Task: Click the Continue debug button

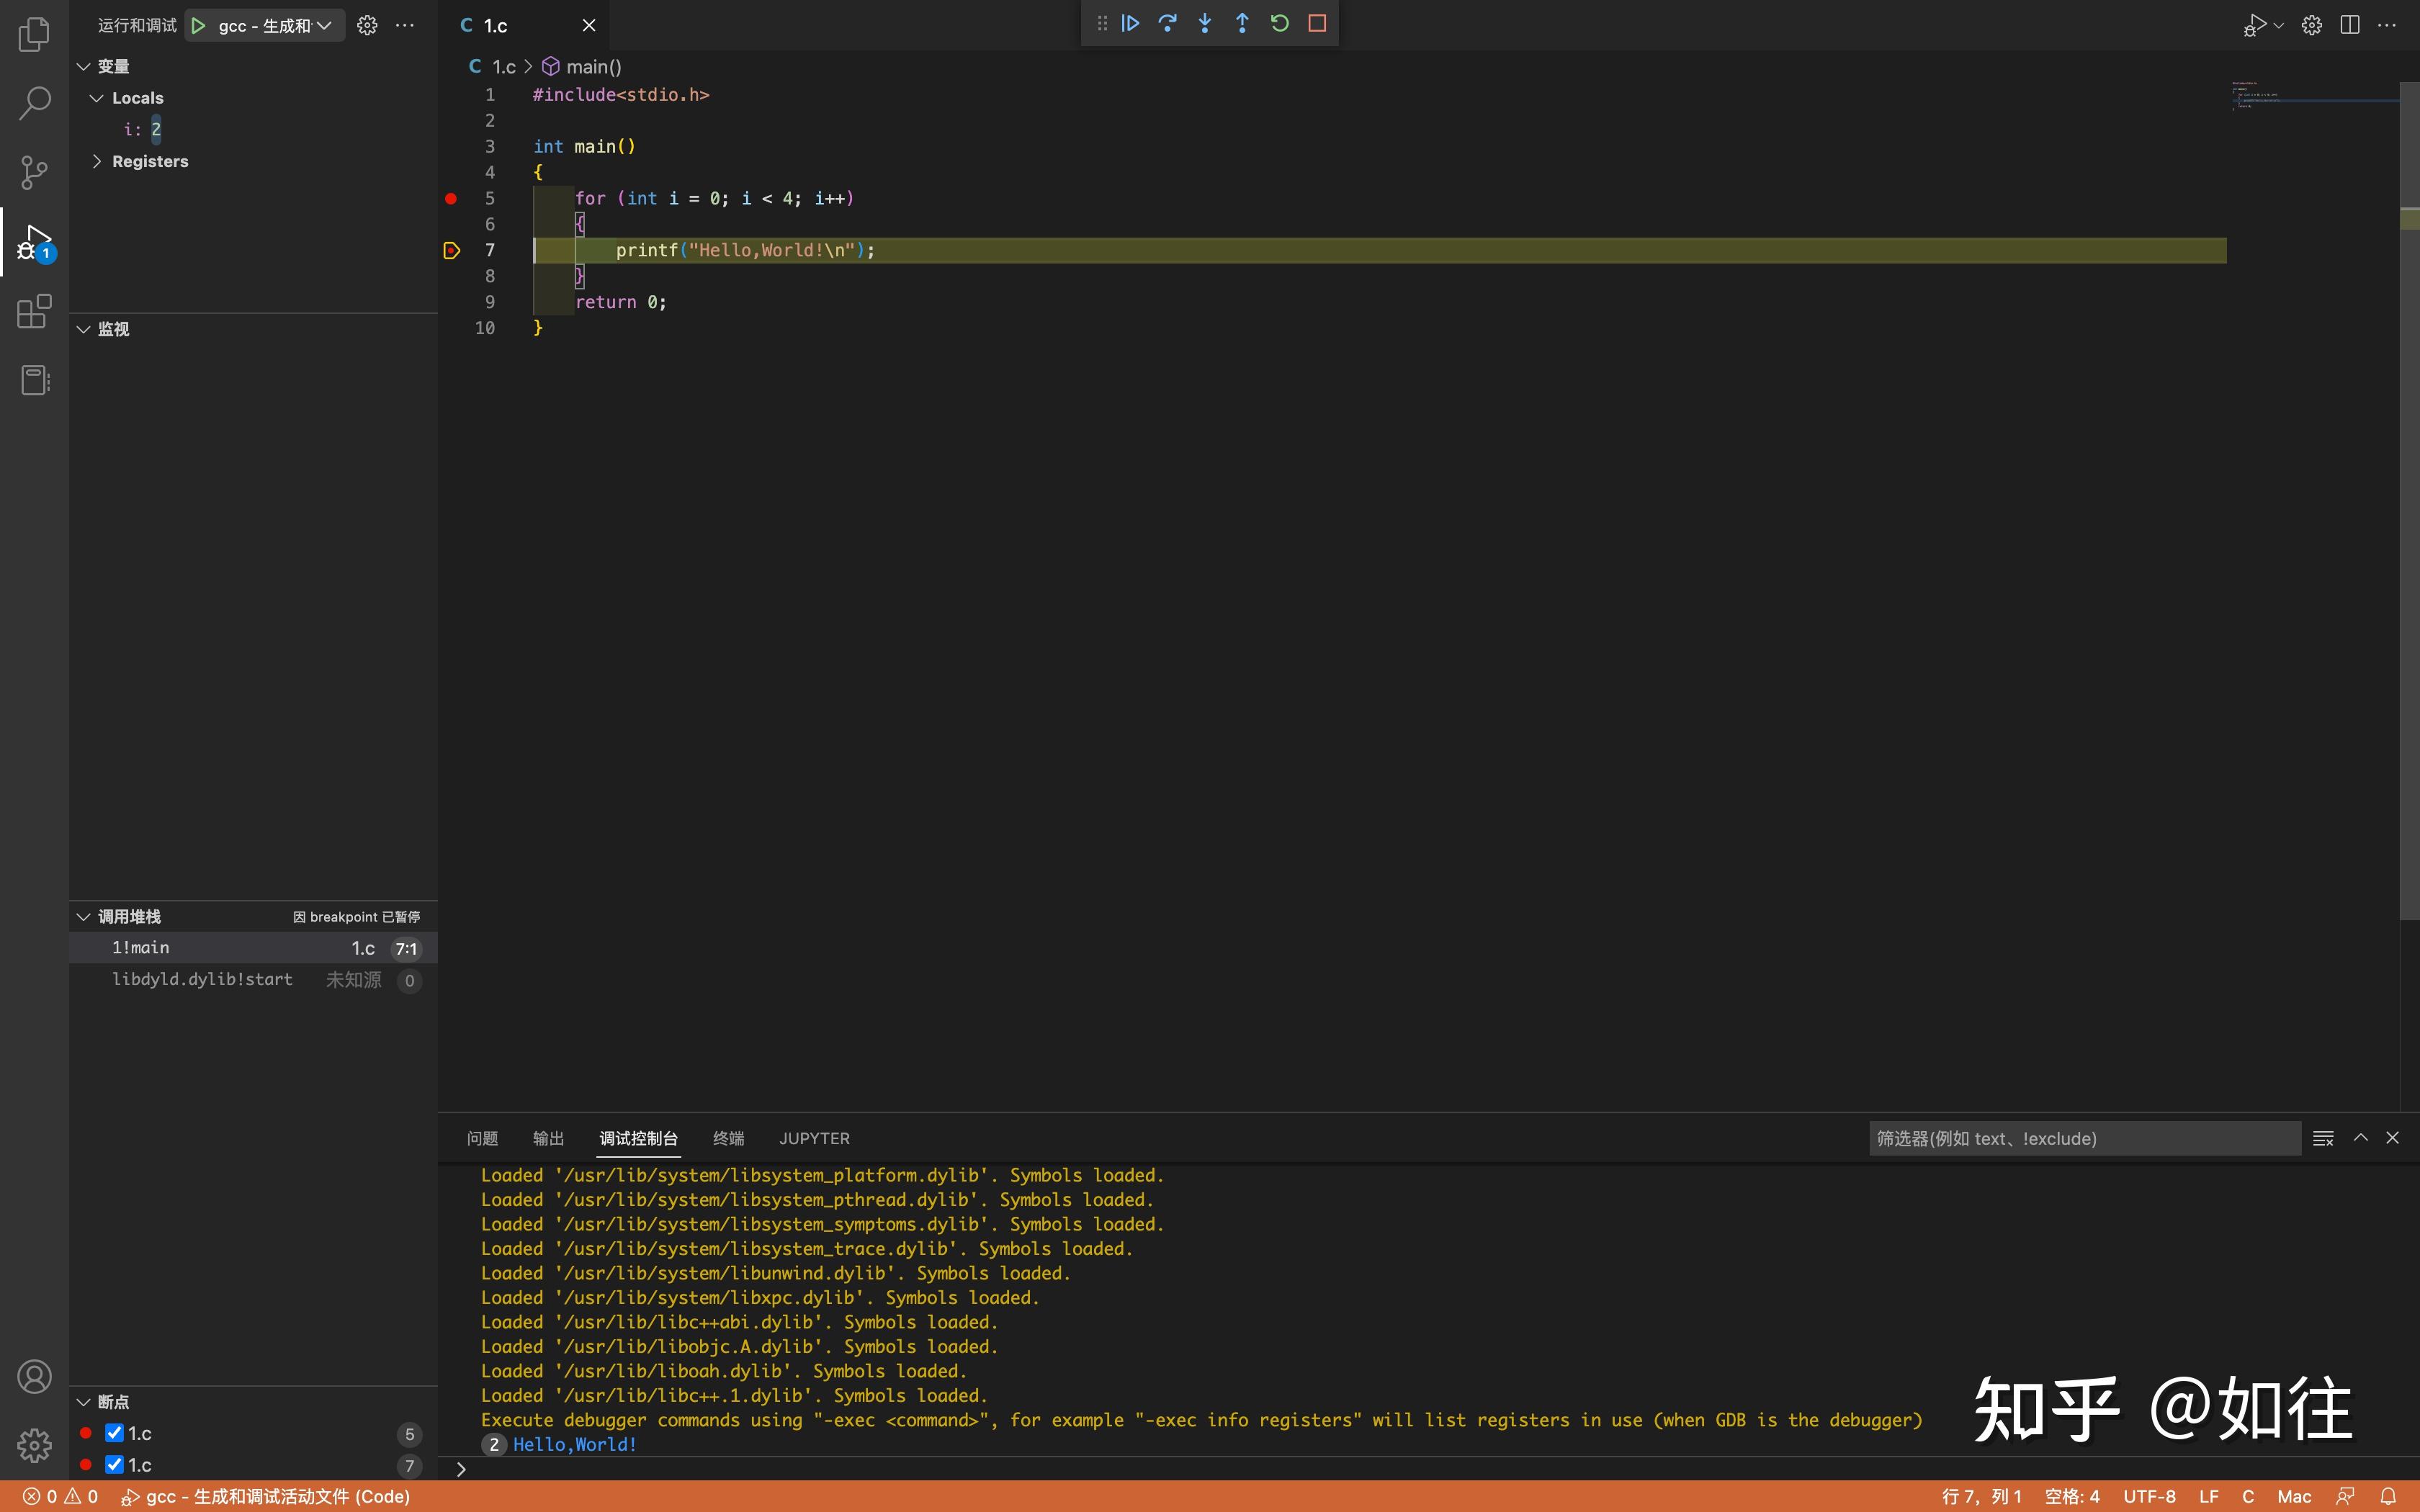Action: [x=1130, y=23]
